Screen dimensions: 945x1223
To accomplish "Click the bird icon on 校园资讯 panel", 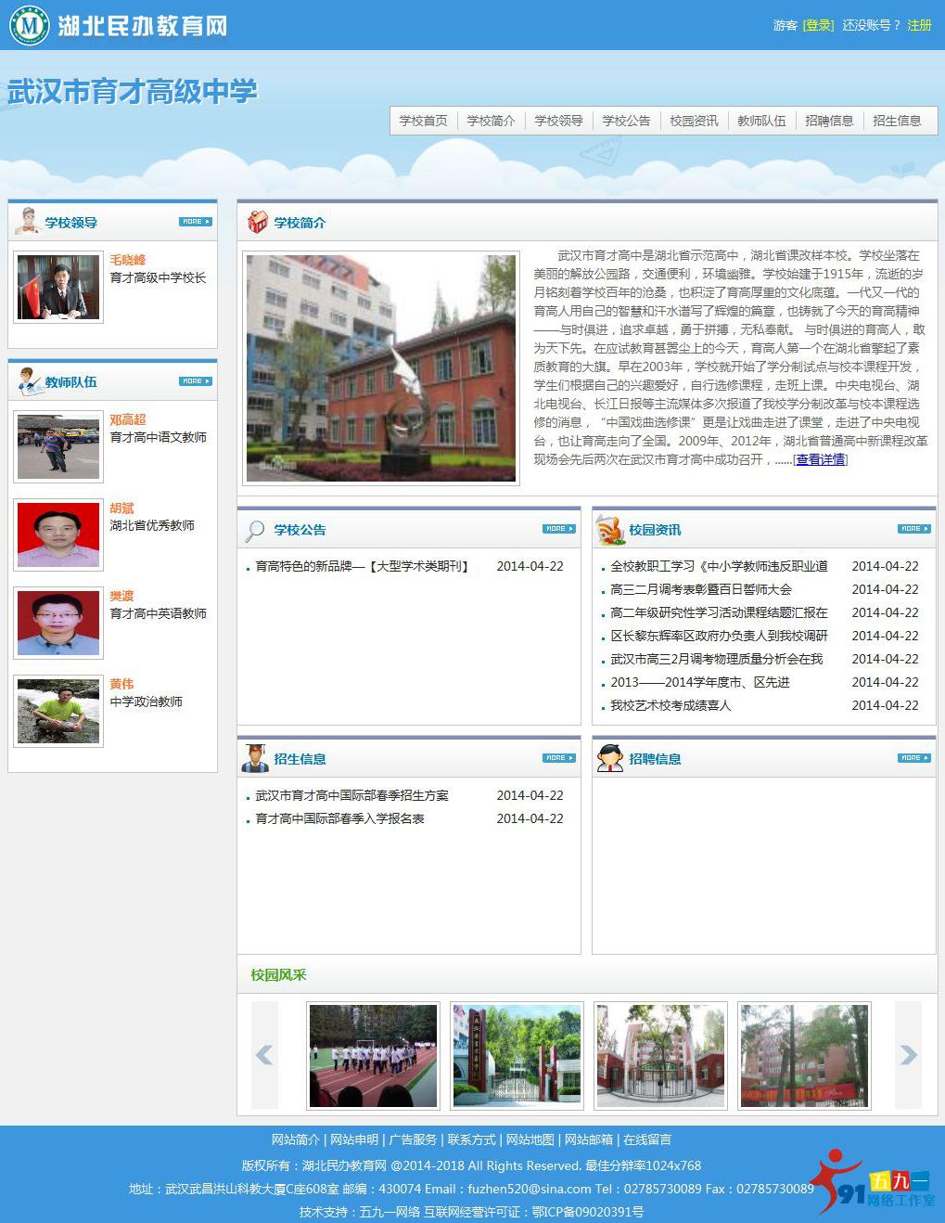I will tap(608, 530).
